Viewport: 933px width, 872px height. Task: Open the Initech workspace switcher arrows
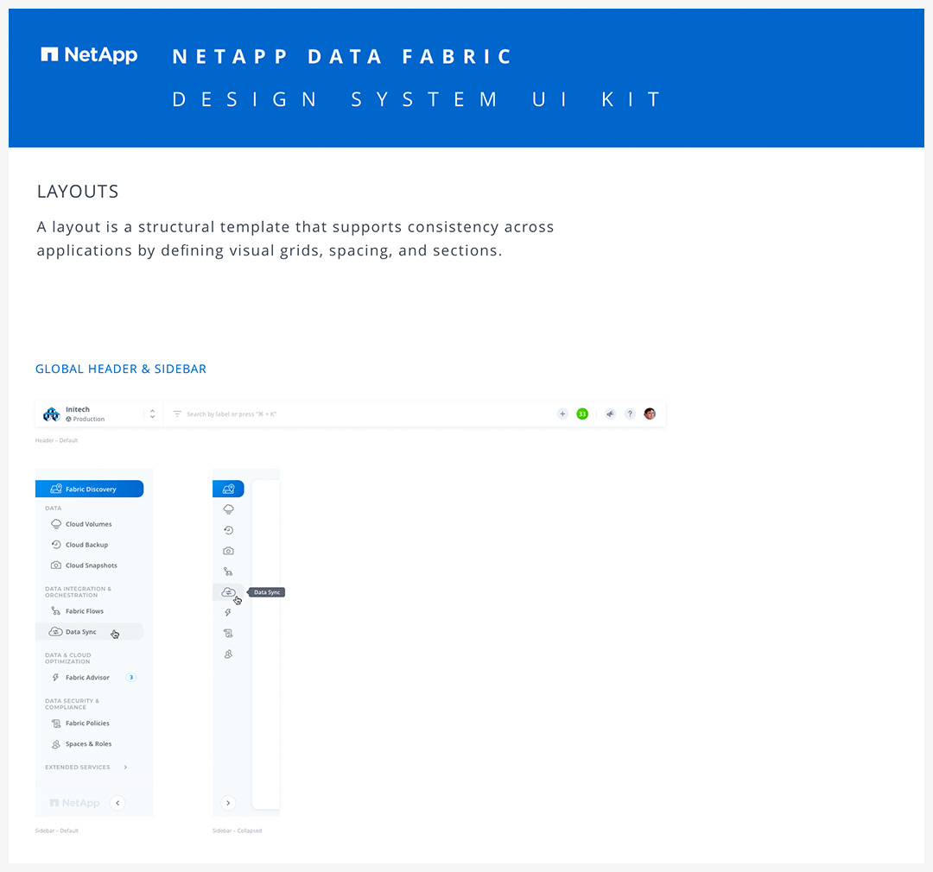click(152, 414)
